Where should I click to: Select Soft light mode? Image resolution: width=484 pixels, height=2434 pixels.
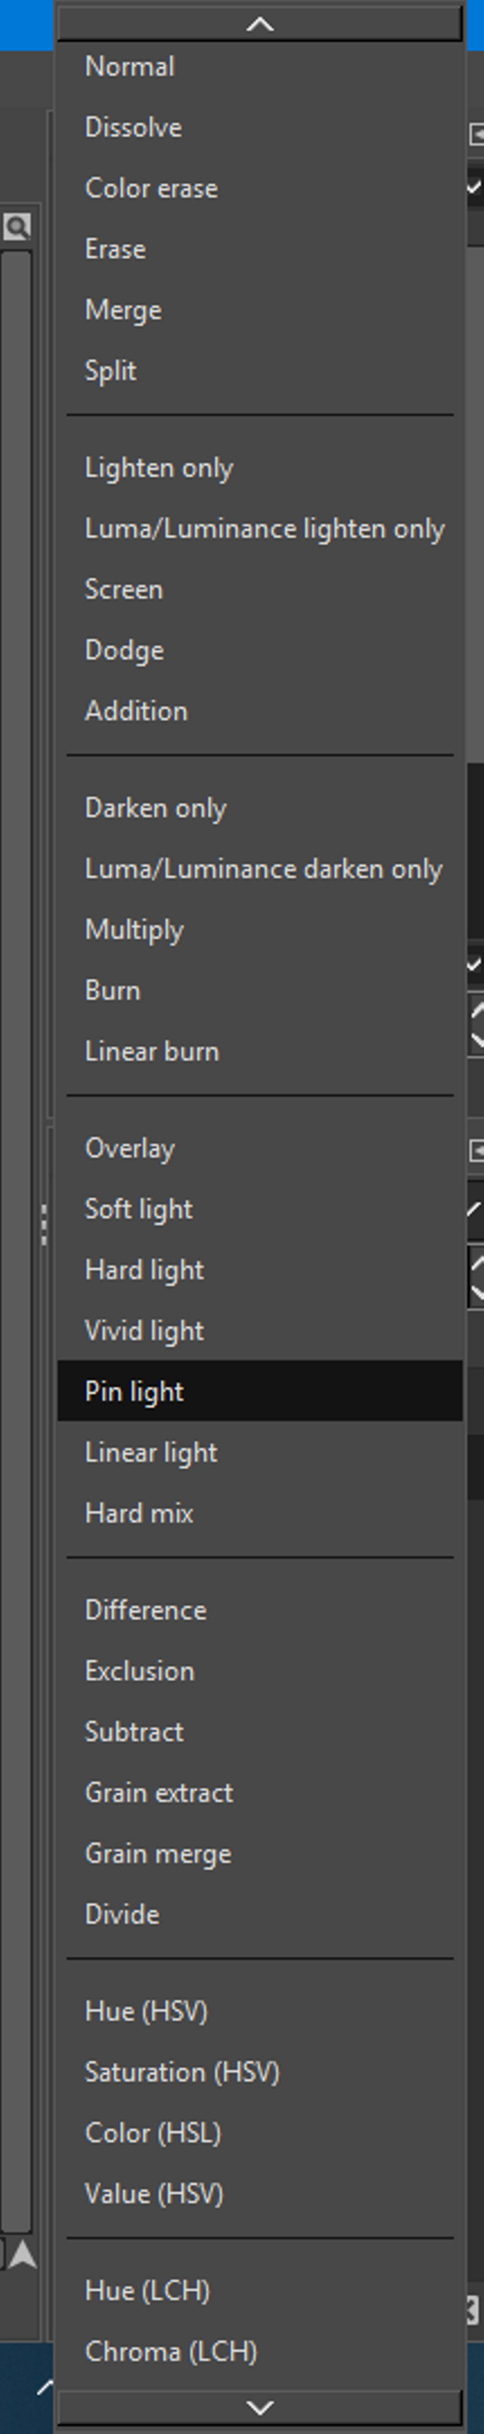pyautogui.click(x=260, y=1209)
